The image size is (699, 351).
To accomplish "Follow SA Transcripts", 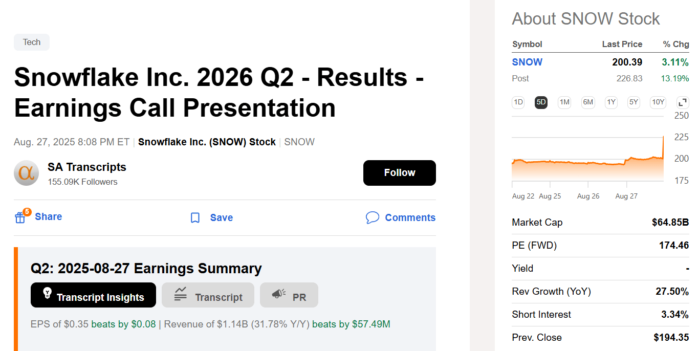I will tap(399, 173).
